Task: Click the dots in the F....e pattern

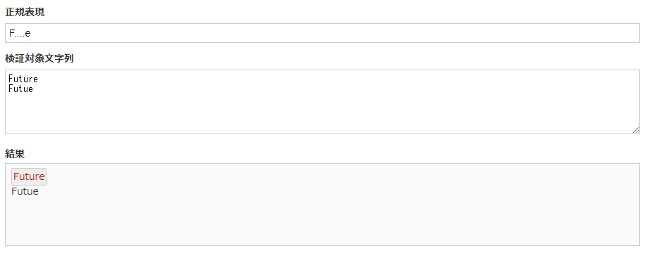Action: tap(20, 36)
